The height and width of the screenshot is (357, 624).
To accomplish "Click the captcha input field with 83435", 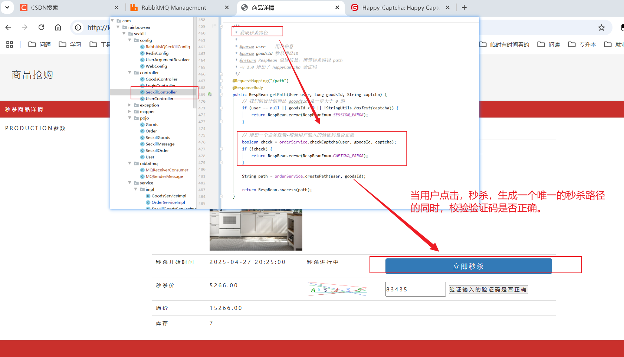I will [x=416, y=289].
